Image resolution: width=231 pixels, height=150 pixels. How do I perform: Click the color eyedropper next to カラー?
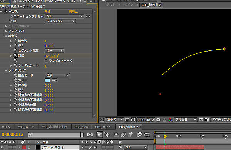[55, 80]
